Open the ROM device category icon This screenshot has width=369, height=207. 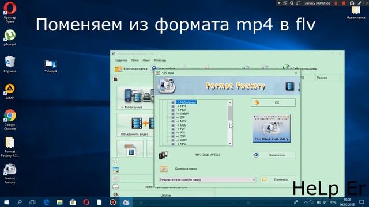(115, 187)
